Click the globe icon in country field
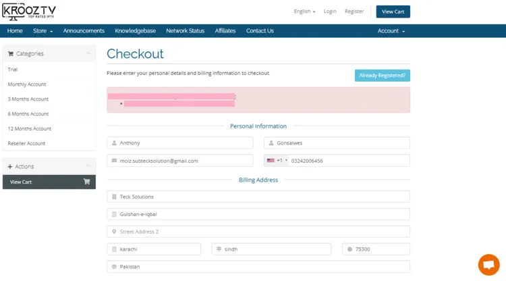The image size is (506, 281). pos(114,267)
